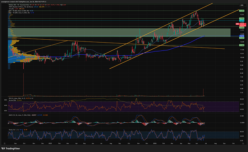Click the chart symbol title legend
The height and width of the screenshot is (152, 248).
(37, 5)
